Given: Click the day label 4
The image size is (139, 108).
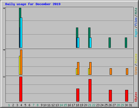Looking at the screenshot, I should pos(21,105).
